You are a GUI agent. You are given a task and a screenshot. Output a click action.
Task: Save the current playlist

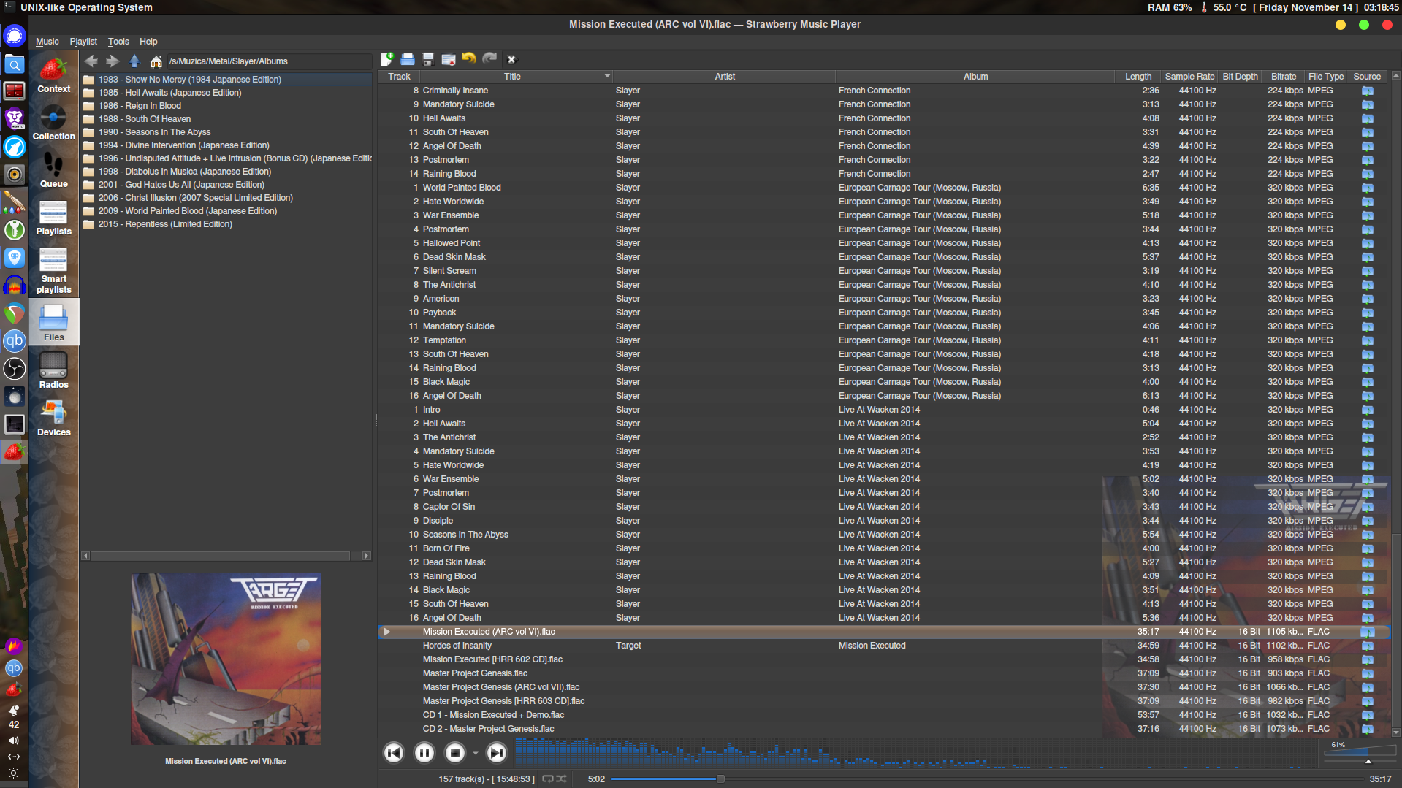click(428, 59)
